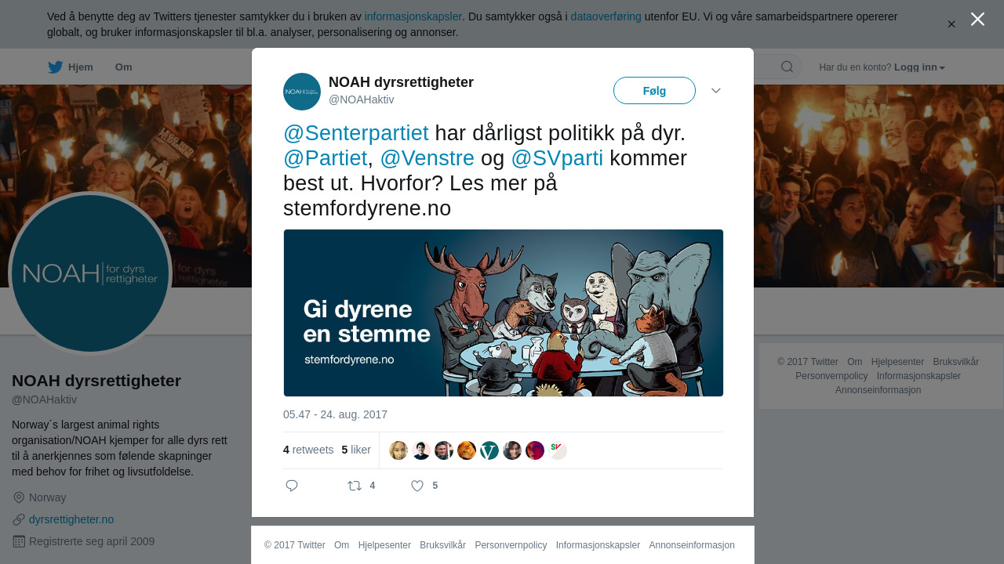
Task: Click the search magnifier icon
Action: point(787,67)
